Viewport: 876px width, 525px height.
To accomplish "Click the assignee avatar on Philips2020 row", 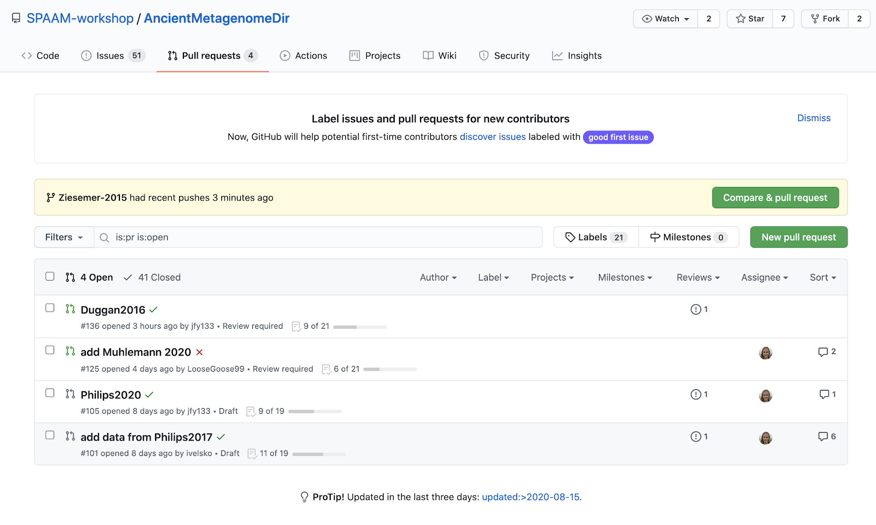I will [765, 395].
